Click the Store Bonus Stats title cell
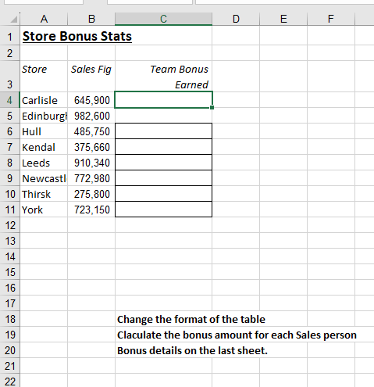 [77, 36]
